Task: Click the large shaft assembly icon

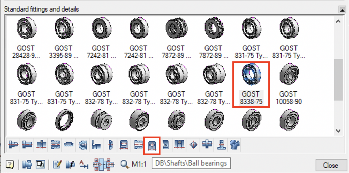Action: [103, 165]
